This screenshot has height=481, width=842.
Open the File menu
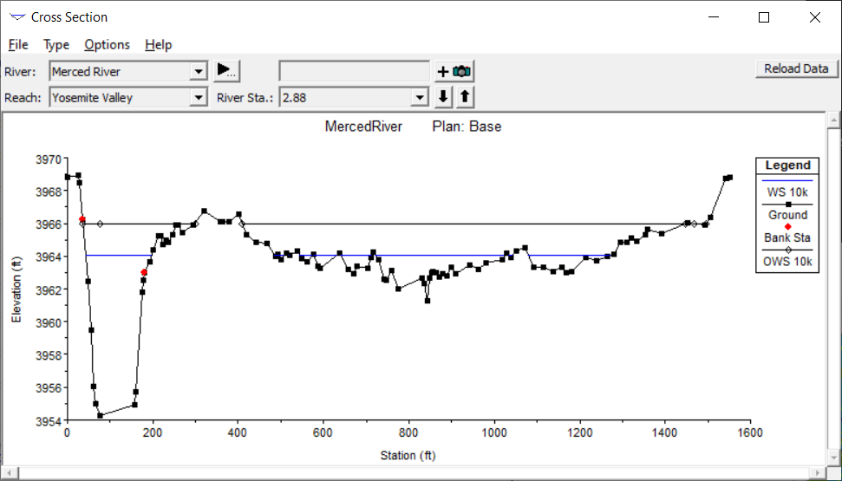pyautogui.click(x=18, y=45)
